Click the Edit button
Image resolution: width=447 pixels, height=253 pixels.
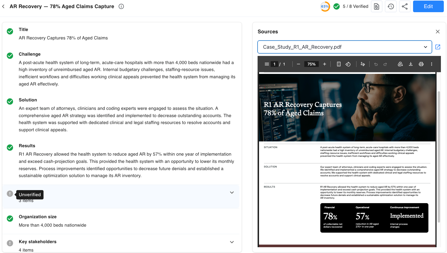click(428, 6)
